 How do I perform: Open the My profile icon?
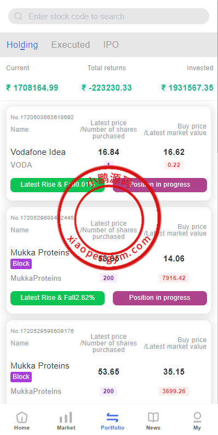coord(197,417)
